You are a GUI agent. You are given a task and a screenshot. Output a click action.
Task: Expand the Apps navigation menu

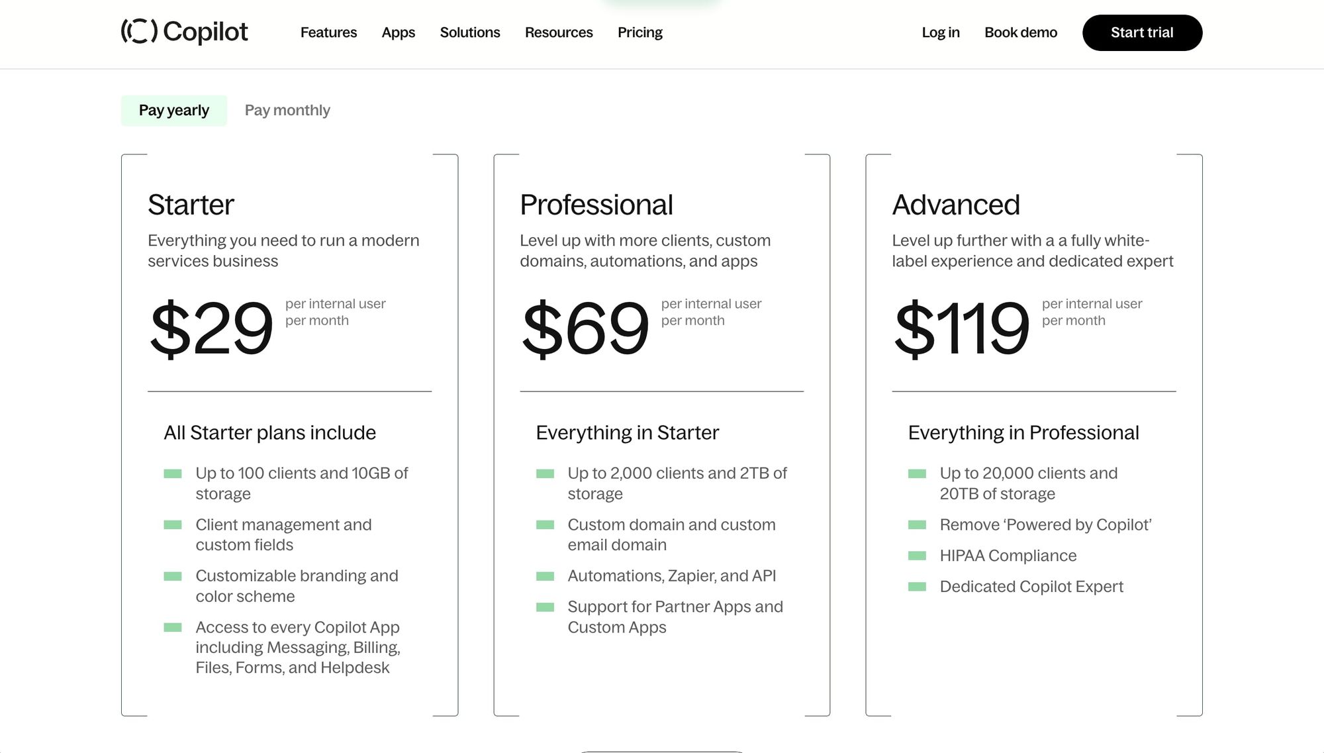tap(398, 32)
